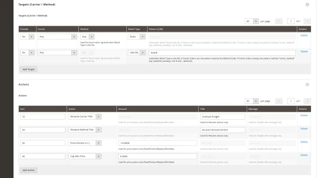Viewport: 317px width, 178px height.
Task: Click the Message column header in Actions
Action: pos(272,109)
